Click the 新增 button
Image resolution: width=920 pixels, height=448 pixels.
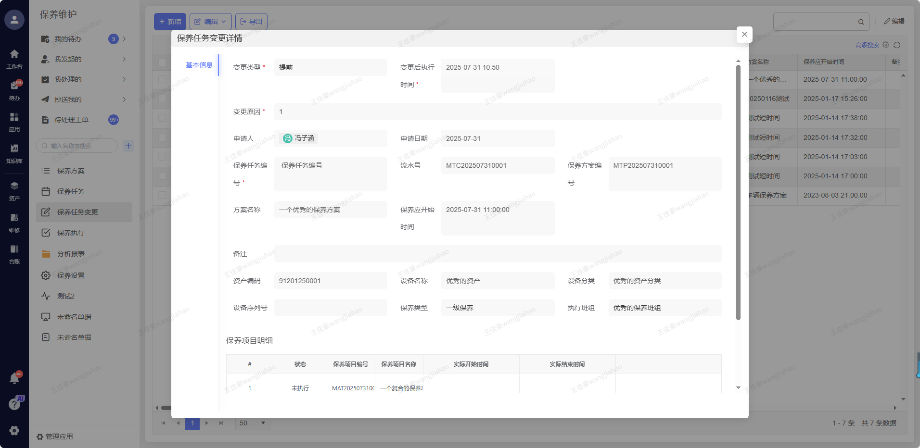170,22
